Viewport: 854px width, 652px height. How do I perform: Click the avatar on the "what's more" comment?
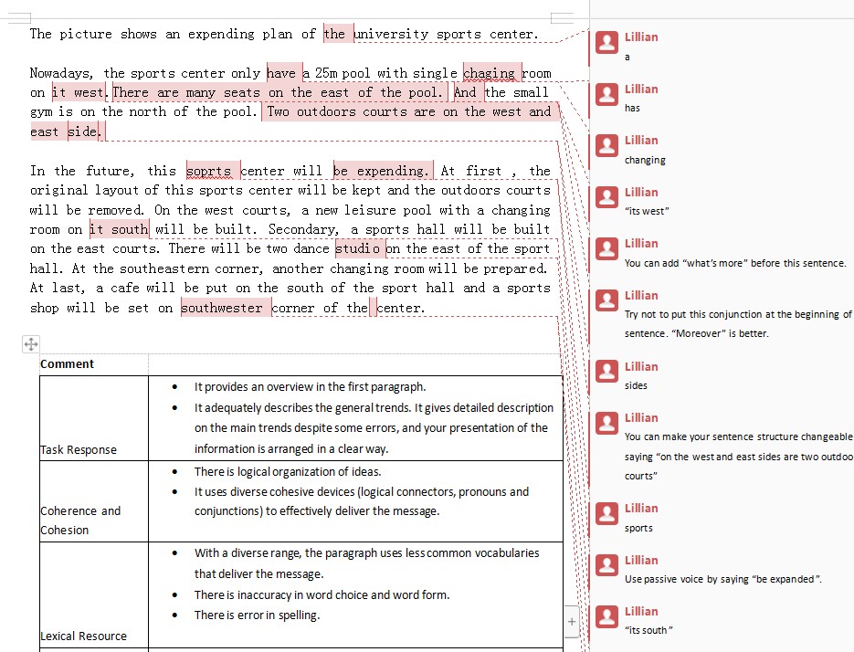point(606,248)
